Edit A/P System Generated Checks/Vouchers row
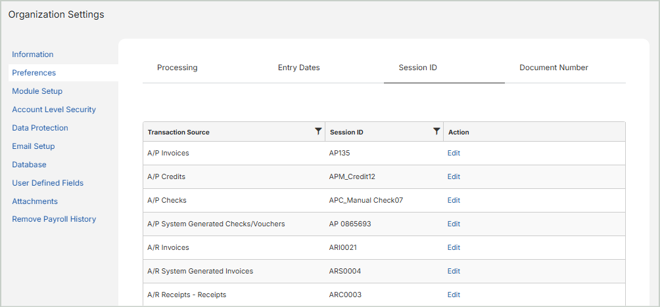The image size is (660, 307). [x=454, y=224]
